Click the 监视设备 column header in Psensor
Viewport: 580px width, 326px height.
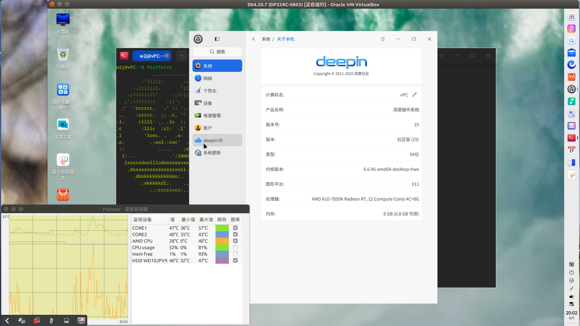click(x=150, y=219)
